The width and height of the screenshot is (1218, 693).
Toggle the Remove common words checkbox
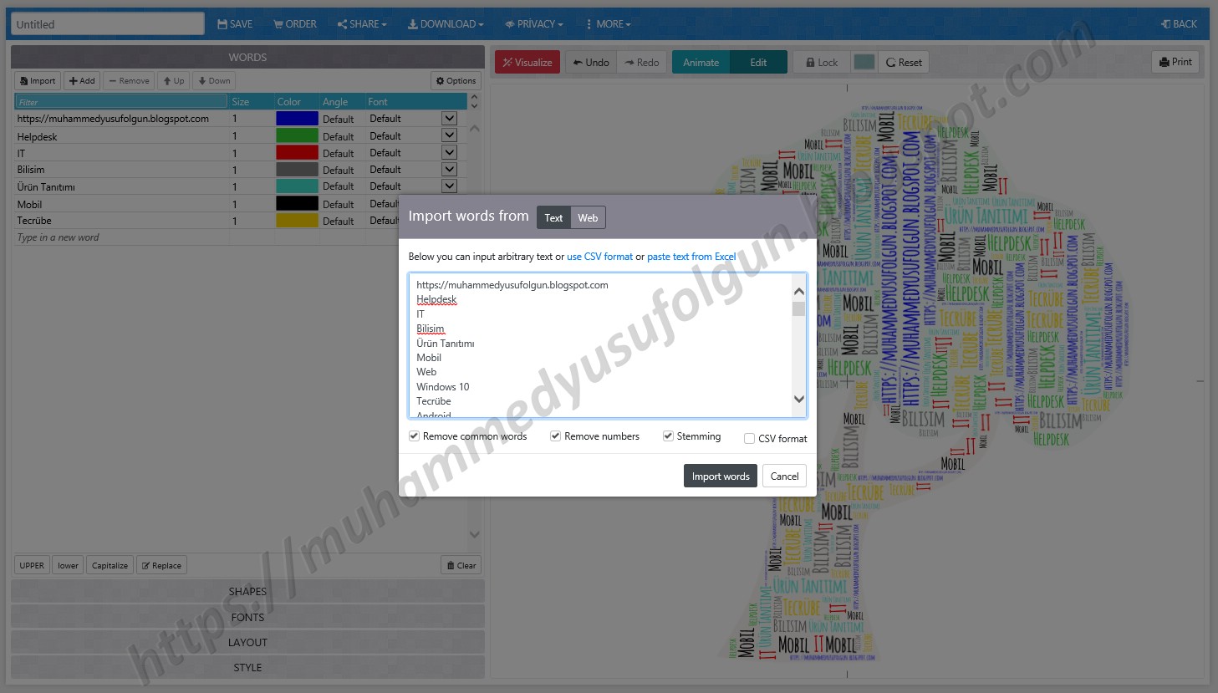(x=414, y=436)
